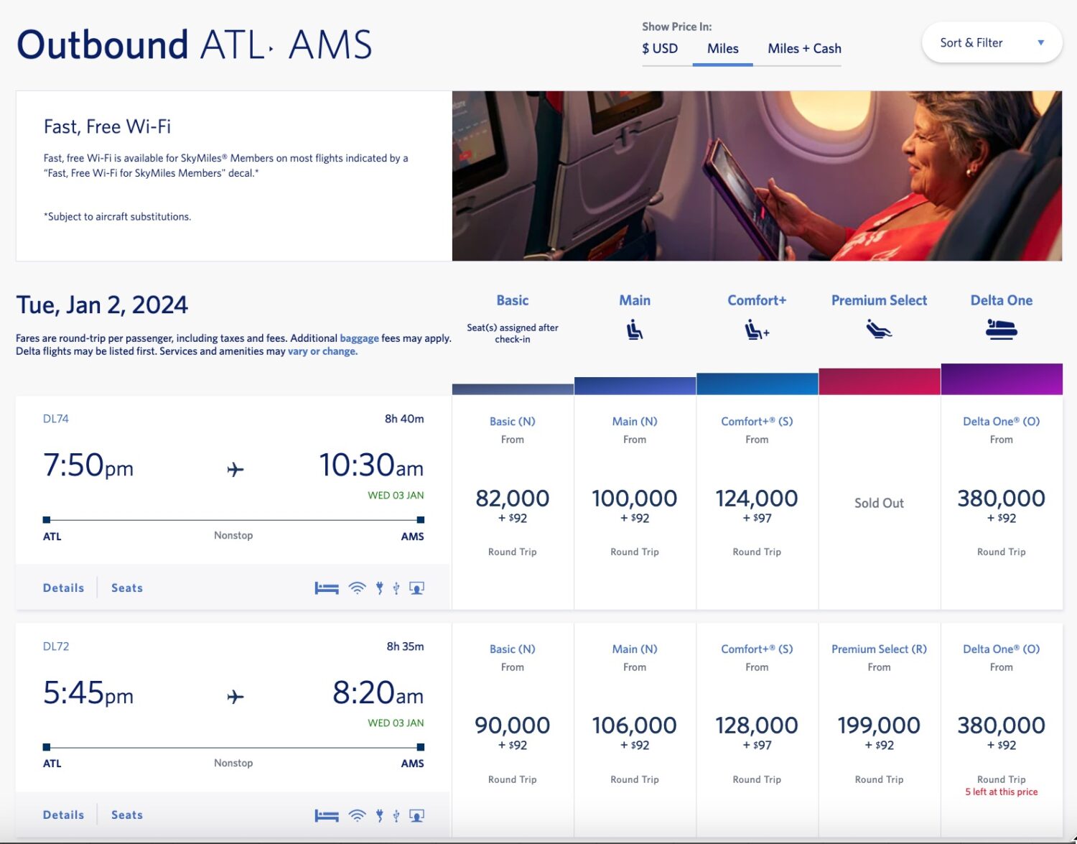The height and width of the screenshot is (844, 1077).
Task: Select the Delta One lie-flat bed icon
Action: 1002,330
